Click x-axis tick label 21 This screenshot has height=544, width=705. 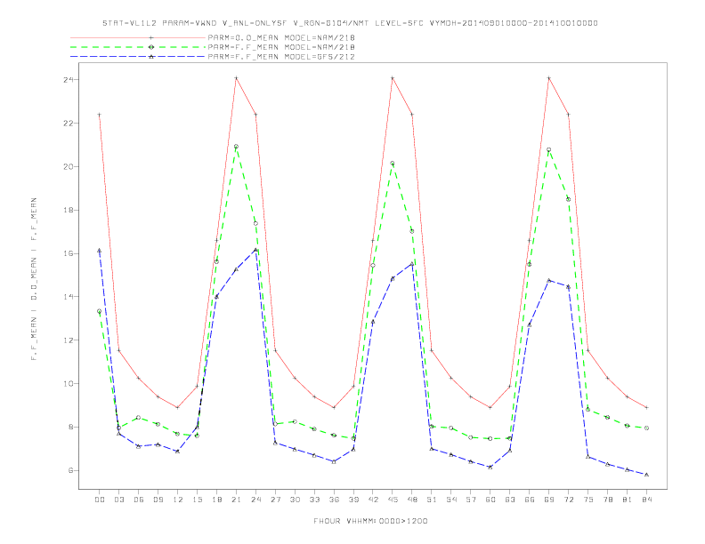pyautogui.click(x=236, y=500)
